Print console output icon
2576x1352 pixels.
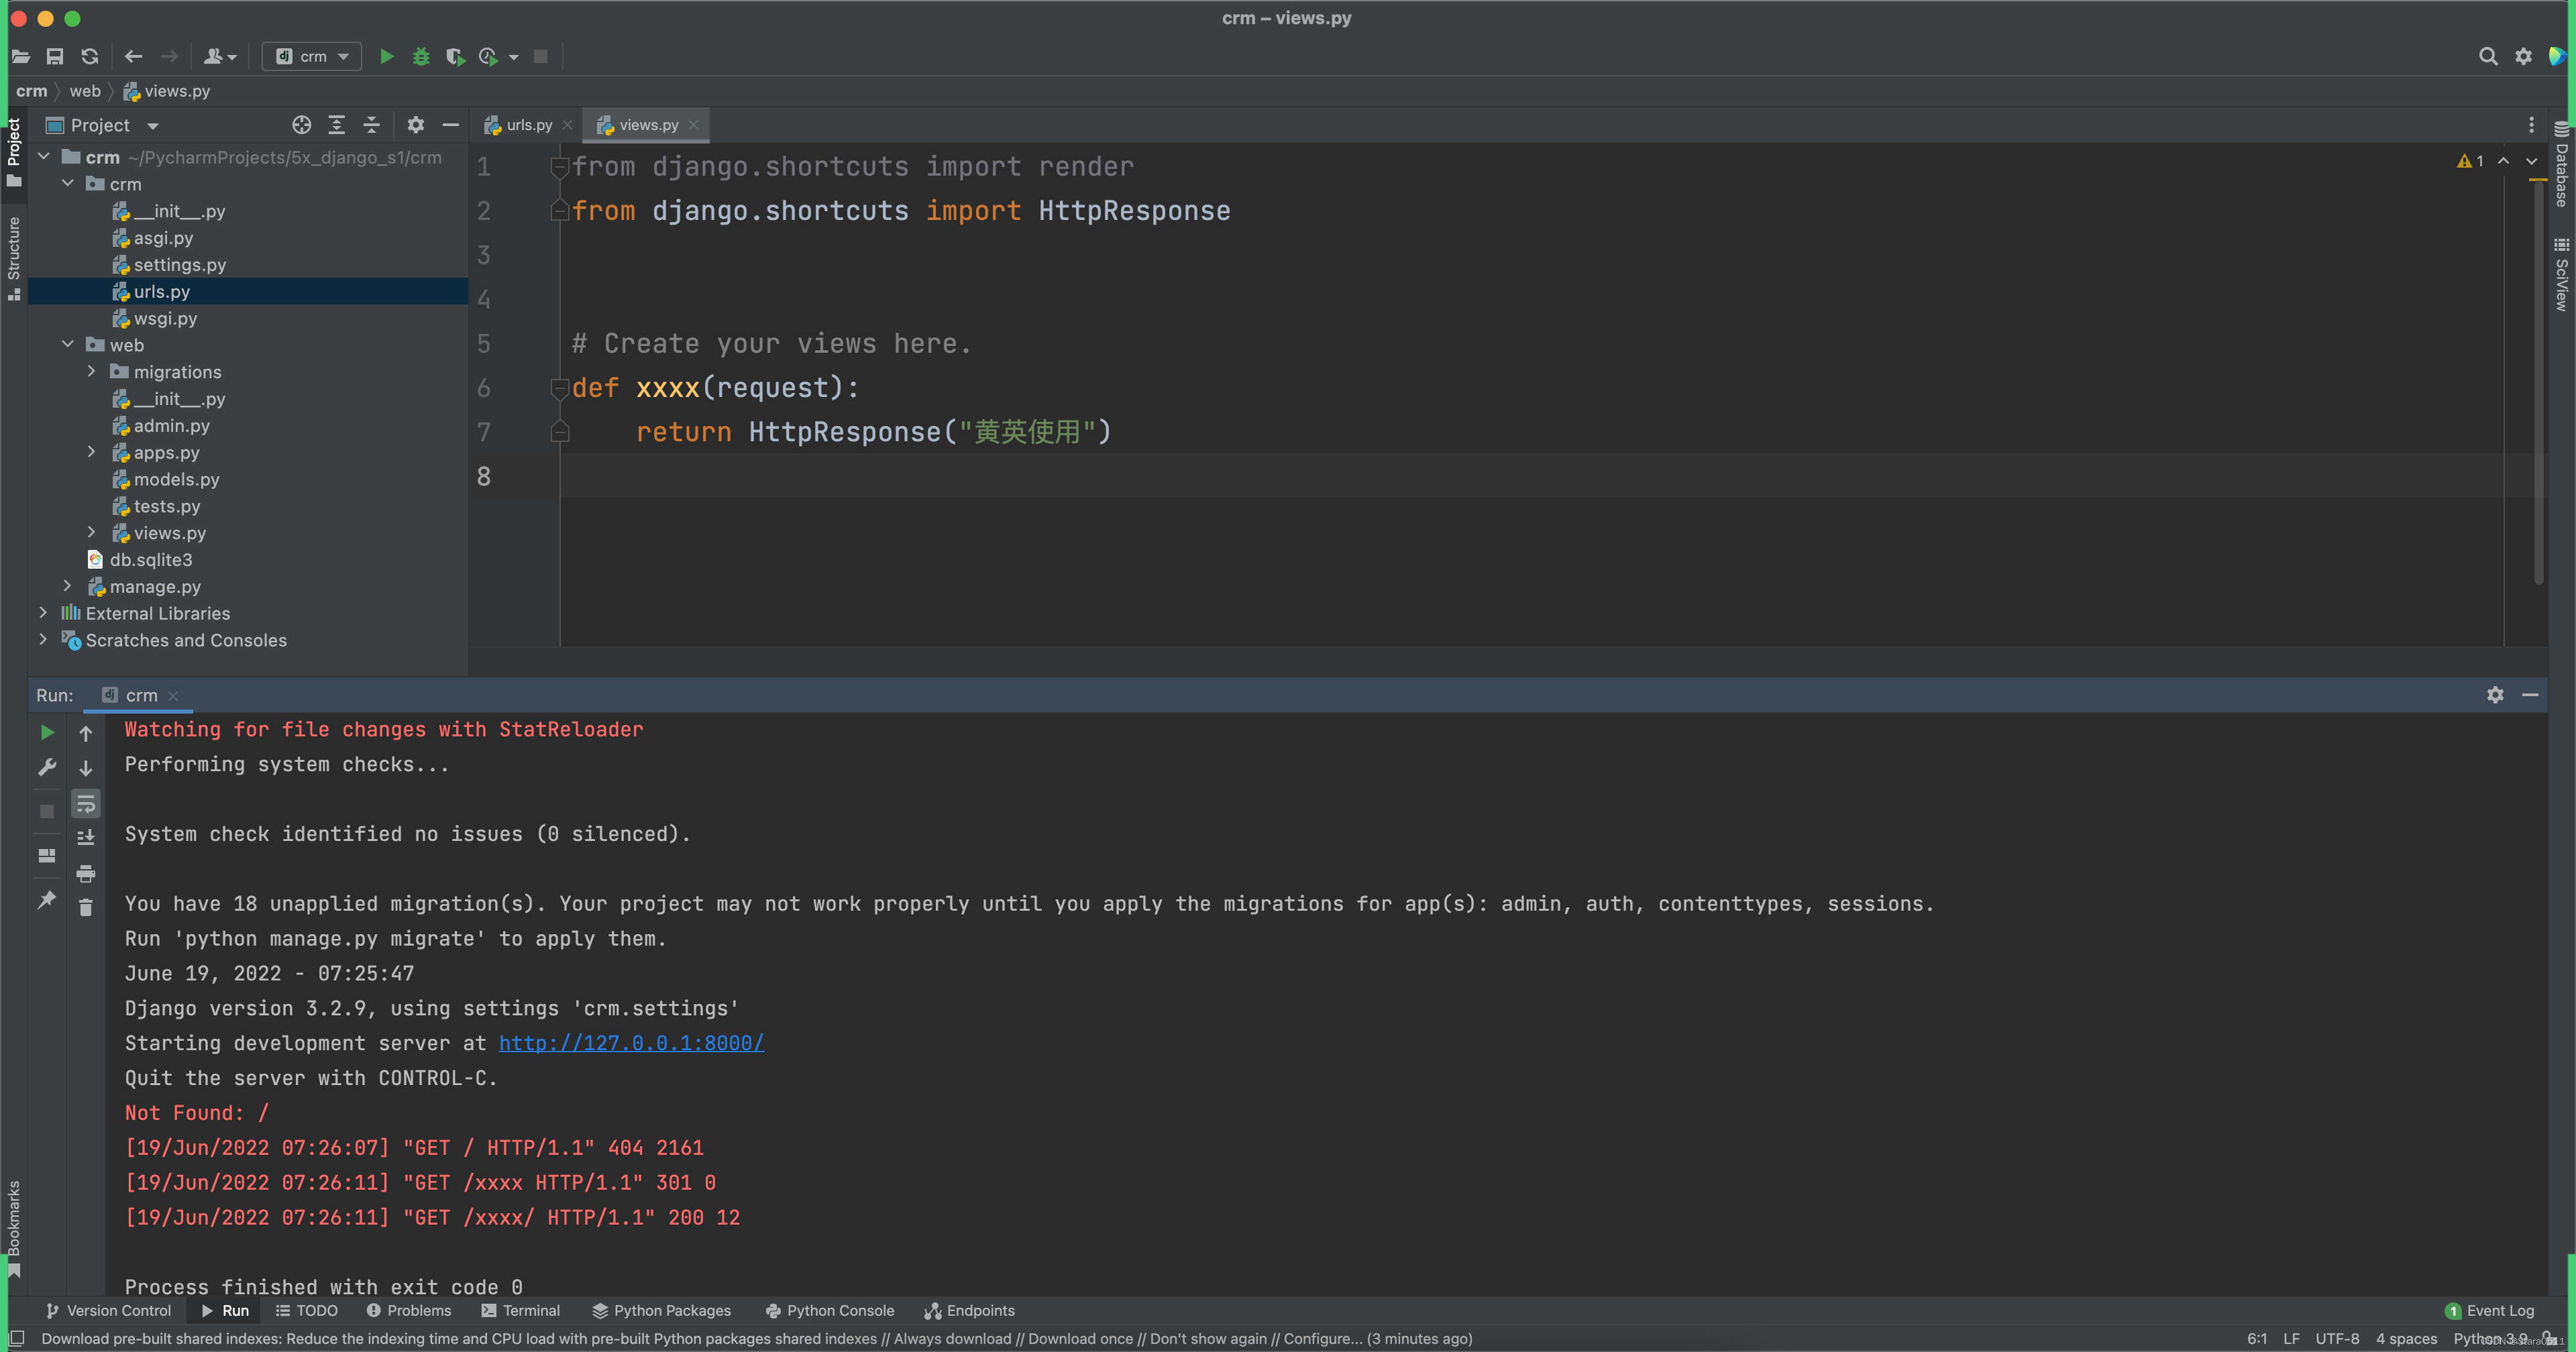pos(86,874)
